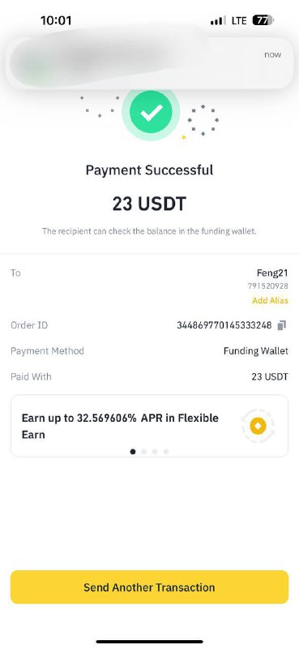Viewport: 299px width, 649px height.
Task: Copy the Order ID with copy icon
Action: pyautogui.click(x=282, y=325)
